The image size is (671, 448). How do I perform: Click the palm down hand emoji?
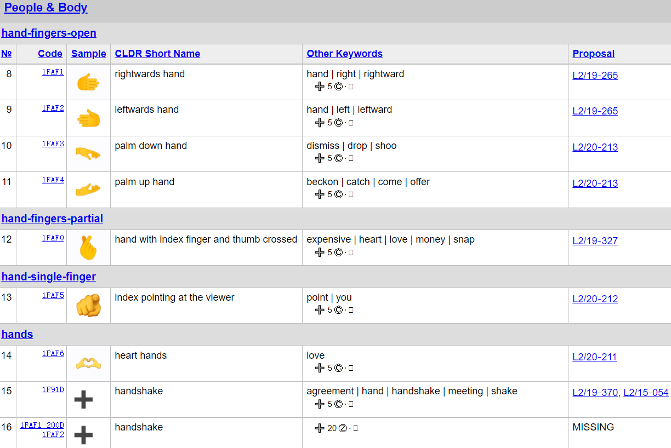click(x=88, y=153)
